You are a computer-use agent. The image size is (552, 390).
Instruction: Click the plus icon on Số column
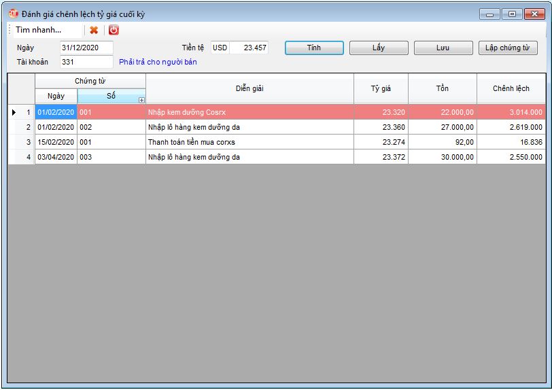(x=141, y=100)
